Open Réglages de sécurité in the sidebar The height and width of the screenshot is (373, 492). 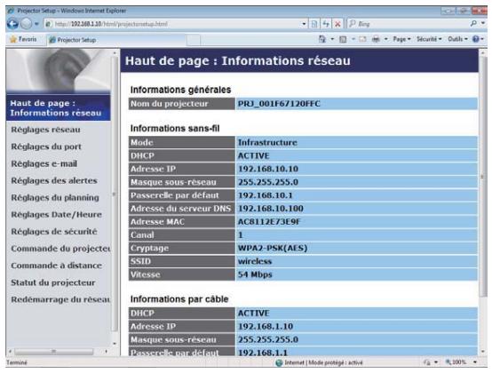[54, 232]
